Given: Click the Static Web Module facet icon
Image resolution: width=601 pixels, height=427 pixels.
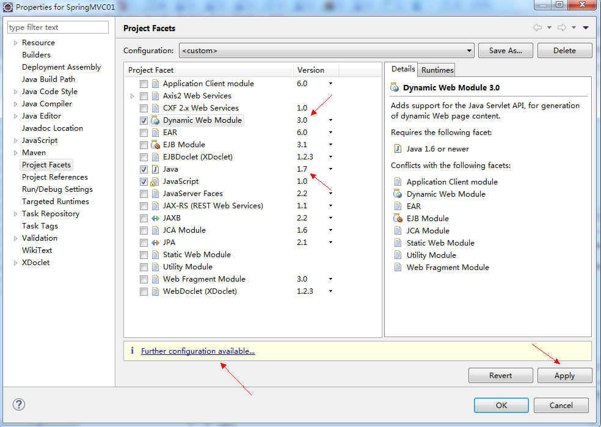Looking at the screenshot, I should [x=155, y=255].
